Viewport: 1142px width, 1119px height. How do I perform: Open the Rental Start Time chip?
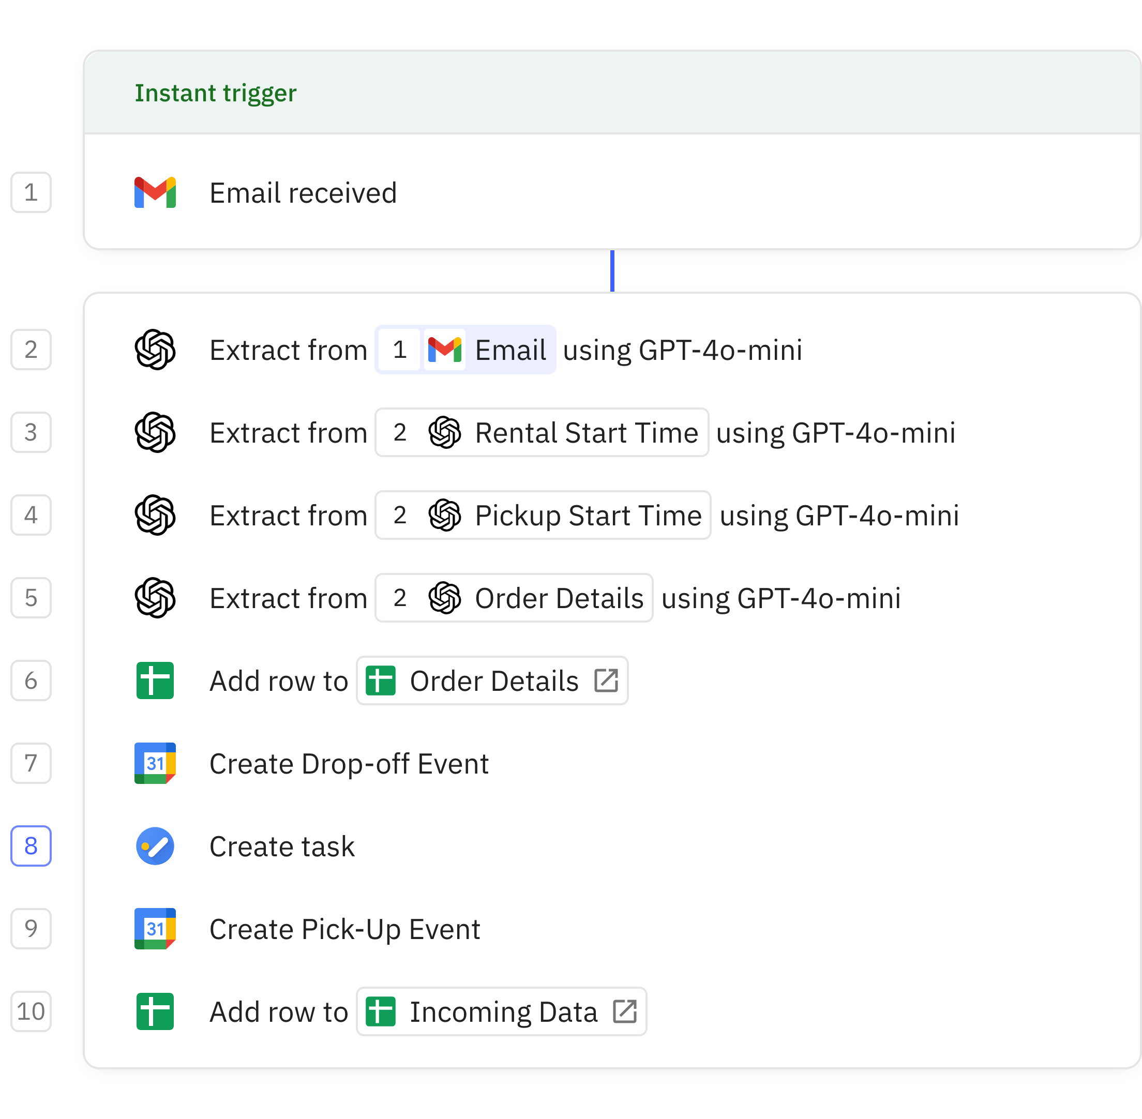(x=542, y=433)
